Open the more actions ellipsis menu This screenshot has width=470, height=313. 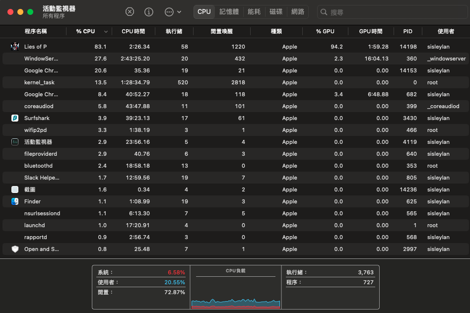coord(173,12)
